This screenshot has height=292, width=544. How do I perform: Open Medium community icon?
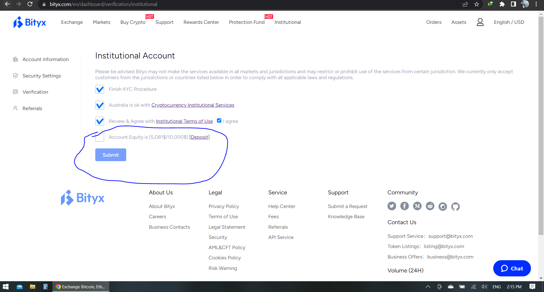417,206
